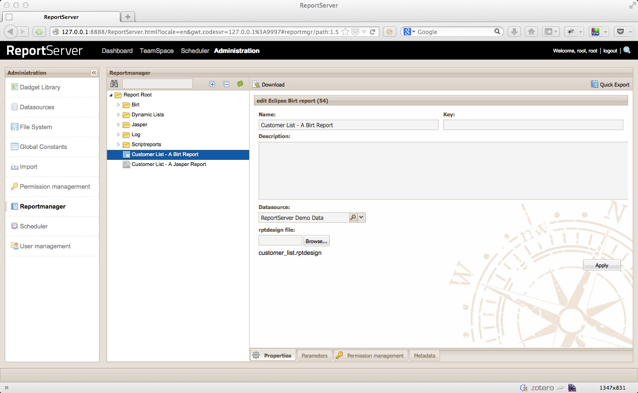Open the Google search engine dropdown
Screen dimensions: 638x393
pyautogui.click(x=410, y=32)
